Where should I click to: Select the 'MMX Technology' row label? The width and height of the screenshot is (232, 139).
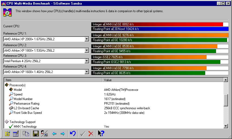(x=25, y=126)
